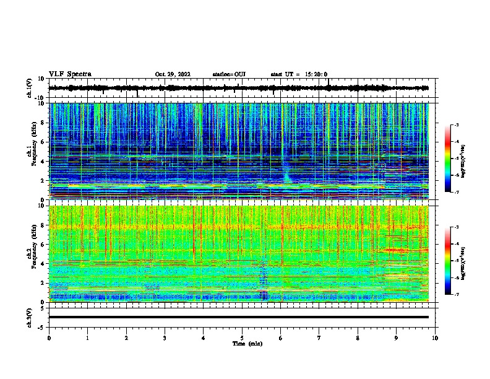Click the 'Time (min)' axis label
490x379 pixels.
pos(247,344)
